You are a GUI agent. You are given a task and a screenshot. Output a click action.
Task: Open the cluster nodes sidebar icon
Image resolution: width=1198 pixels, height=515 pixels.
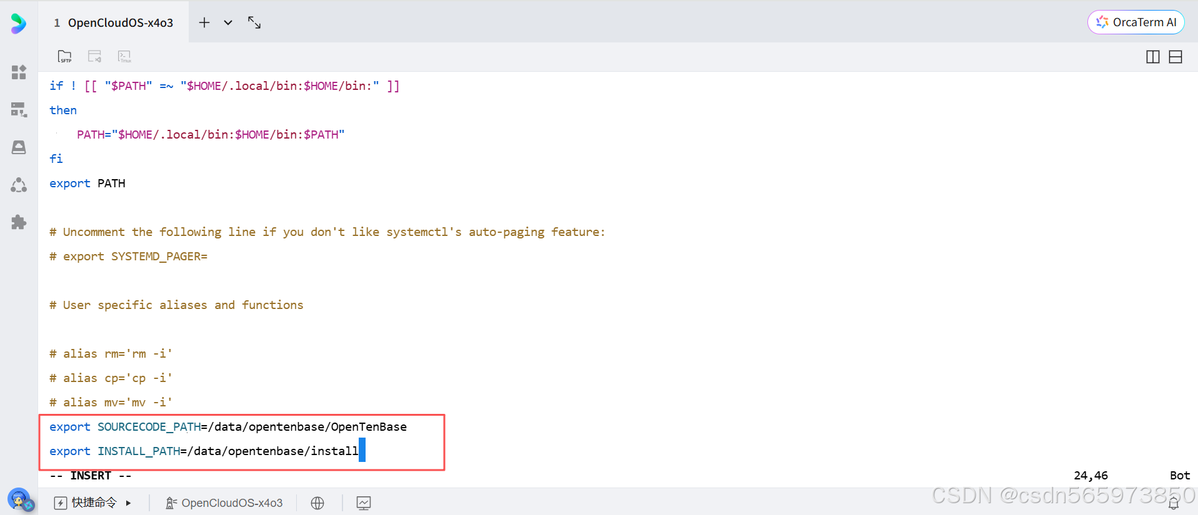click(19, 185)
